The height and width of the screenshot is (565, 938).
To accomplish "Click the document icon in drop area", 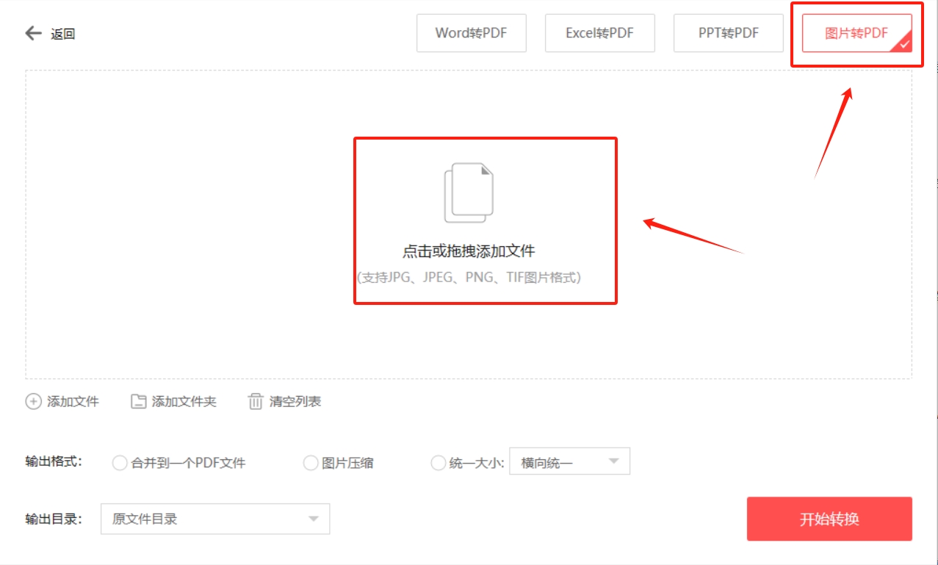I will coord(469,192).
